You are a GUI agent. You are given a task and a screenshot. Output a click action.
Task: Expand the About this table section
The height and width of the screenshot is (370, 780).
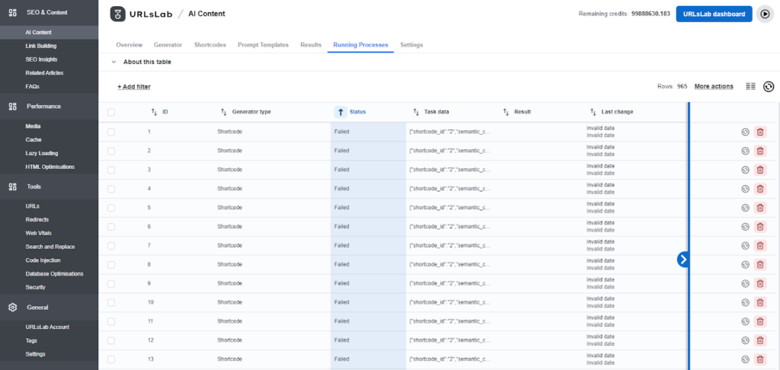pos(141,62)
